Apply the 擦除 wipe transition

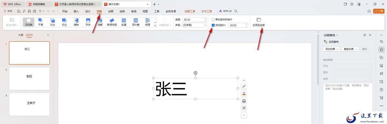[76, 22]
